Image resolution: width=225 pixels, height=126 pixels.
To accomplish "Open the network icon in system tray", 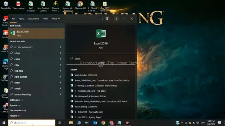I will 186,123.
